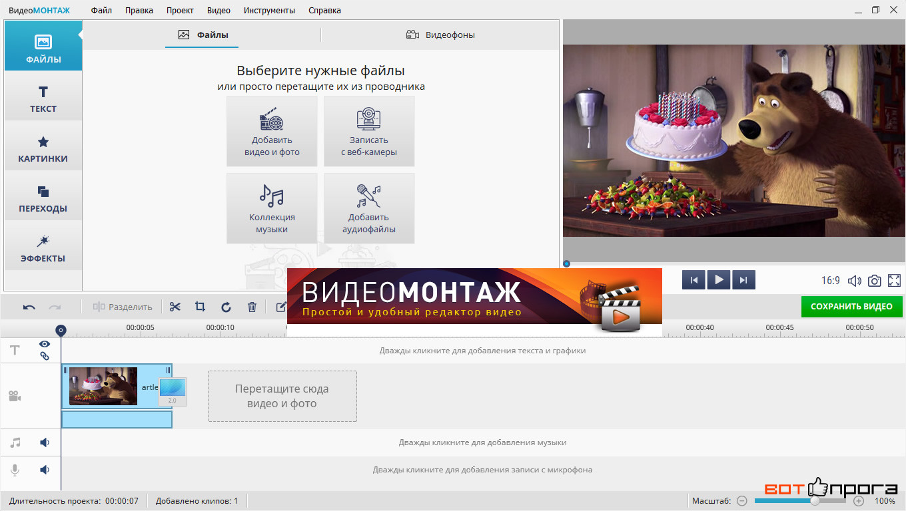This screenshot has height=511, width=906.
Task: Click the edit pencil icon
Action: (x=280, y=307)
